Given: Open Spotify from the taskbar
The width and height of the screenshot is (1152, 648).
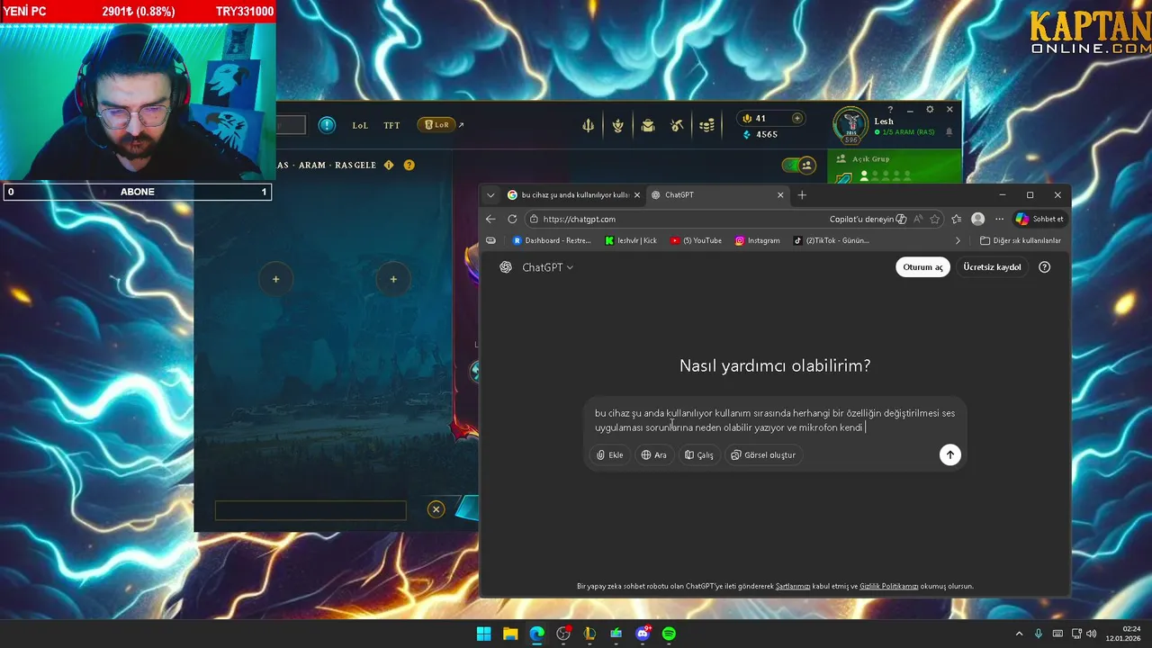Looking at the screenshot, I should click(x=669, y=634).
